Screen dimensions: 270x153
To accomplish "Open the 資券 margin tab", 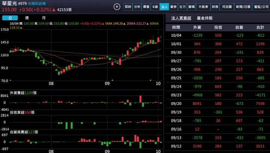I will point(173,7).
